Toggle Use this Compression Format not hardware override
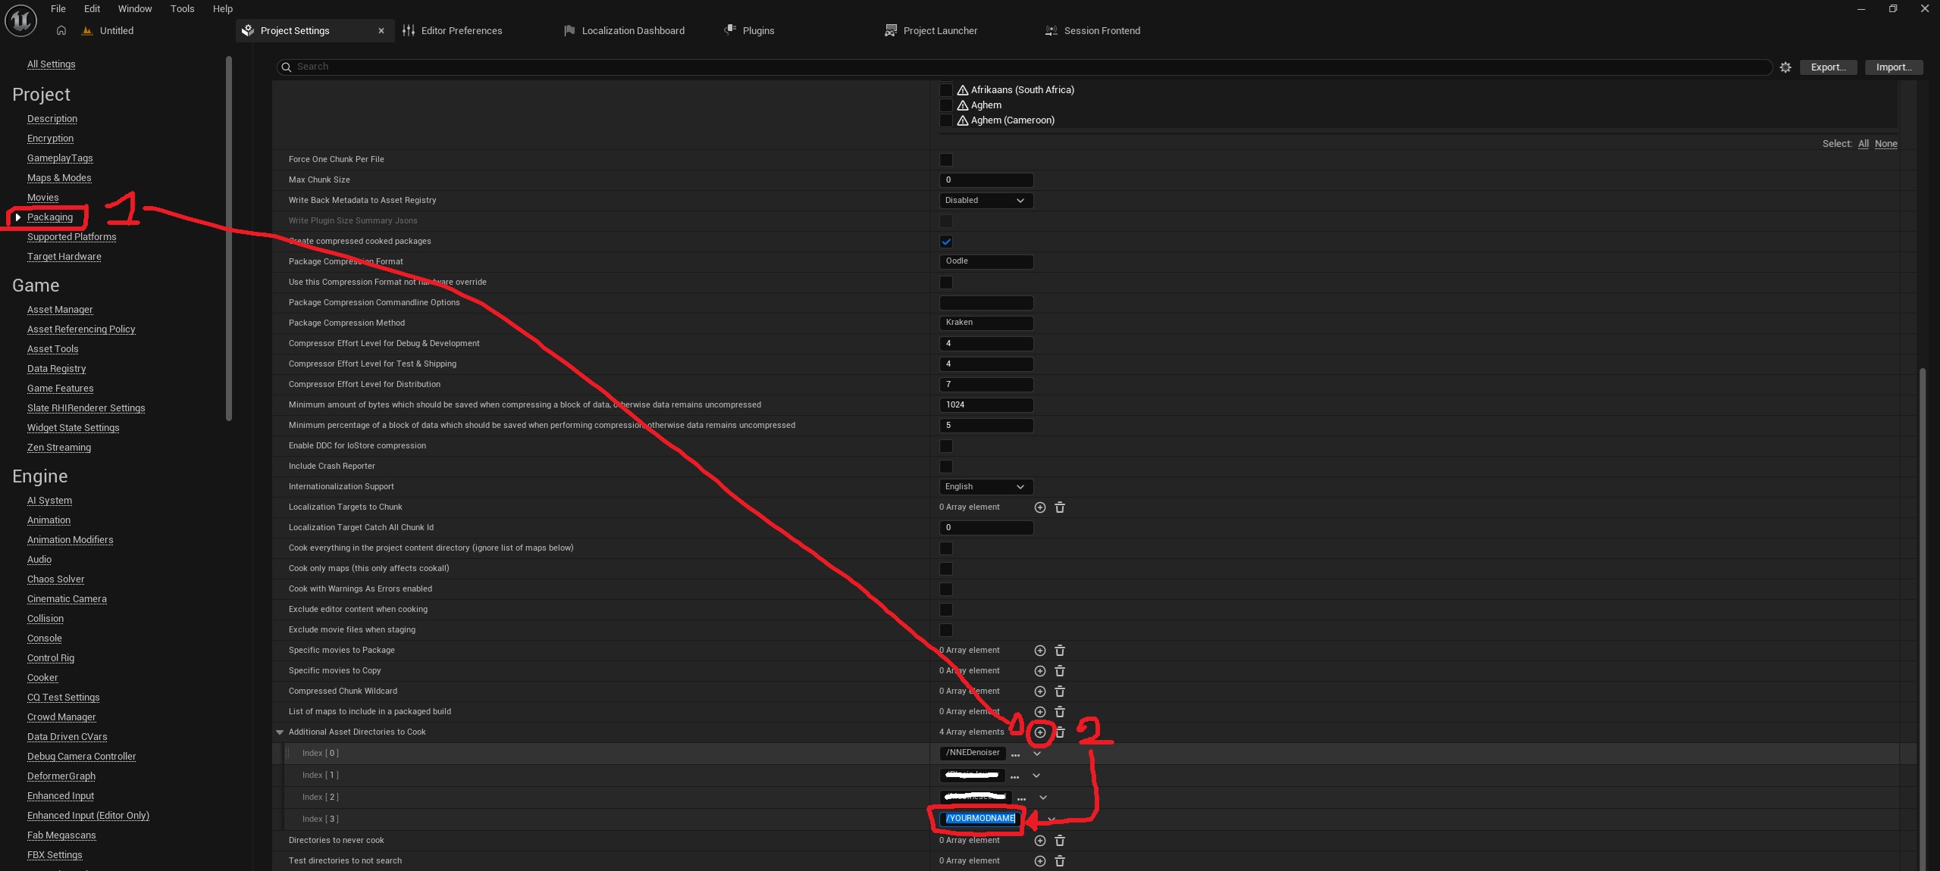 pyautogui.click(x=946, y=283)
